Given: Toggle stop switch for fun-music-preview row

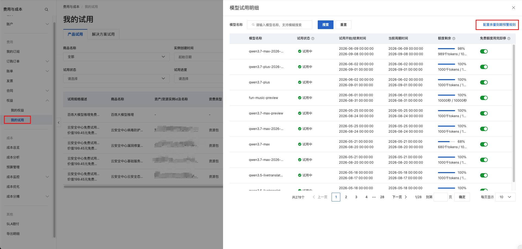Looking at the screenshot, I should (484, 98).
